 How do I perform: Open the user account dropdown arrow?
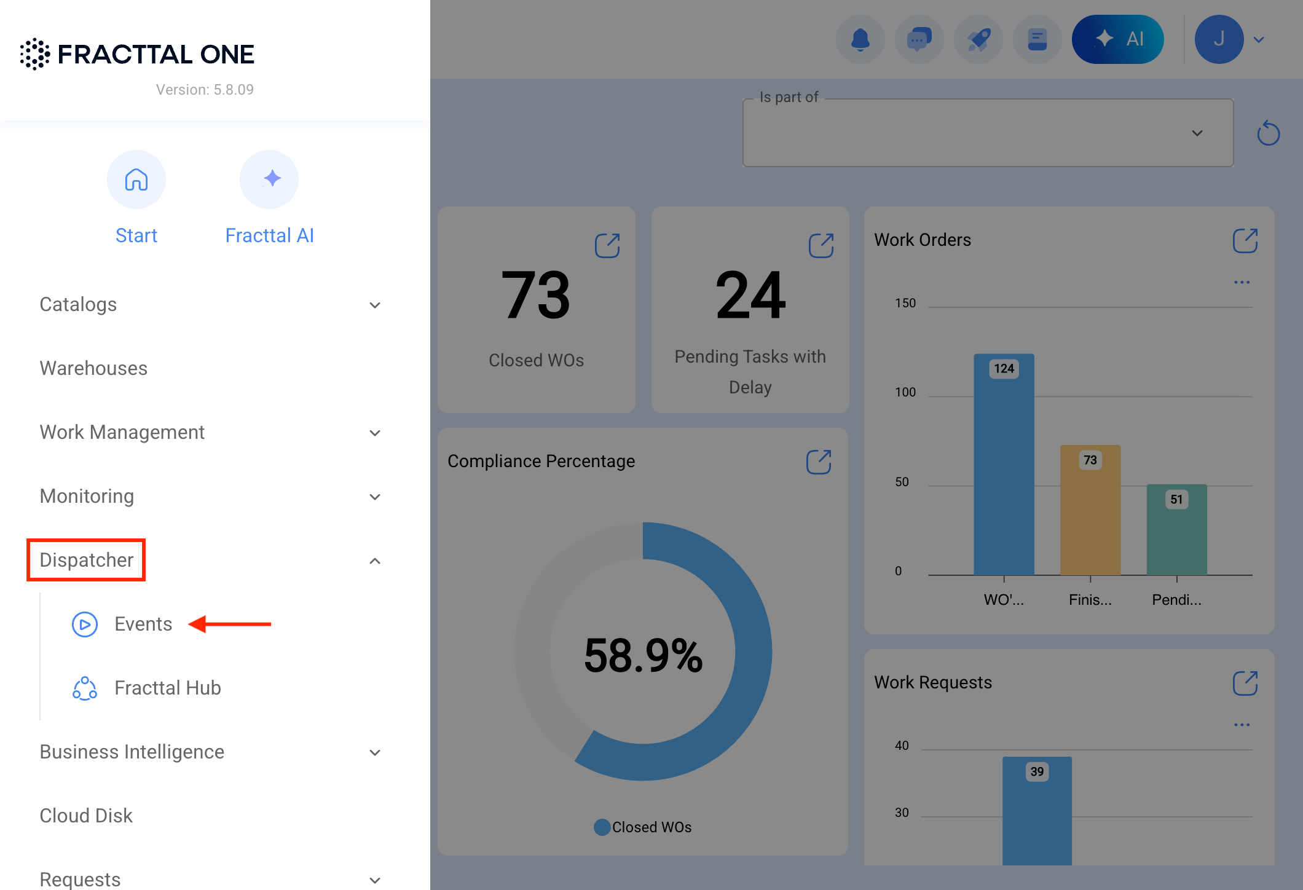[1259, 40]
